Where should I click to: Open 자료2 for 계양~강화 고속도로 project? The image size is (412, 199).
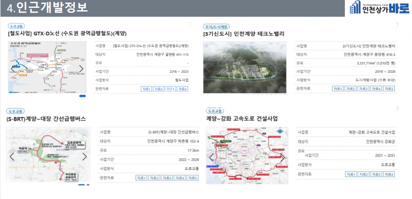click(x=363, y=174)
